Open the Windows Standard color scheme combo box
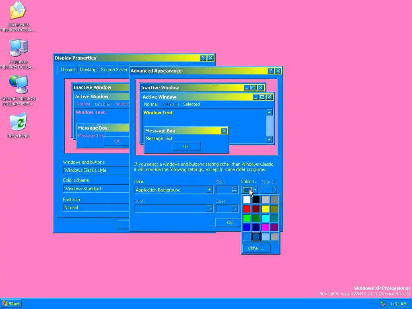This screenshot has width=412, height=309. (x=96, y=189)
